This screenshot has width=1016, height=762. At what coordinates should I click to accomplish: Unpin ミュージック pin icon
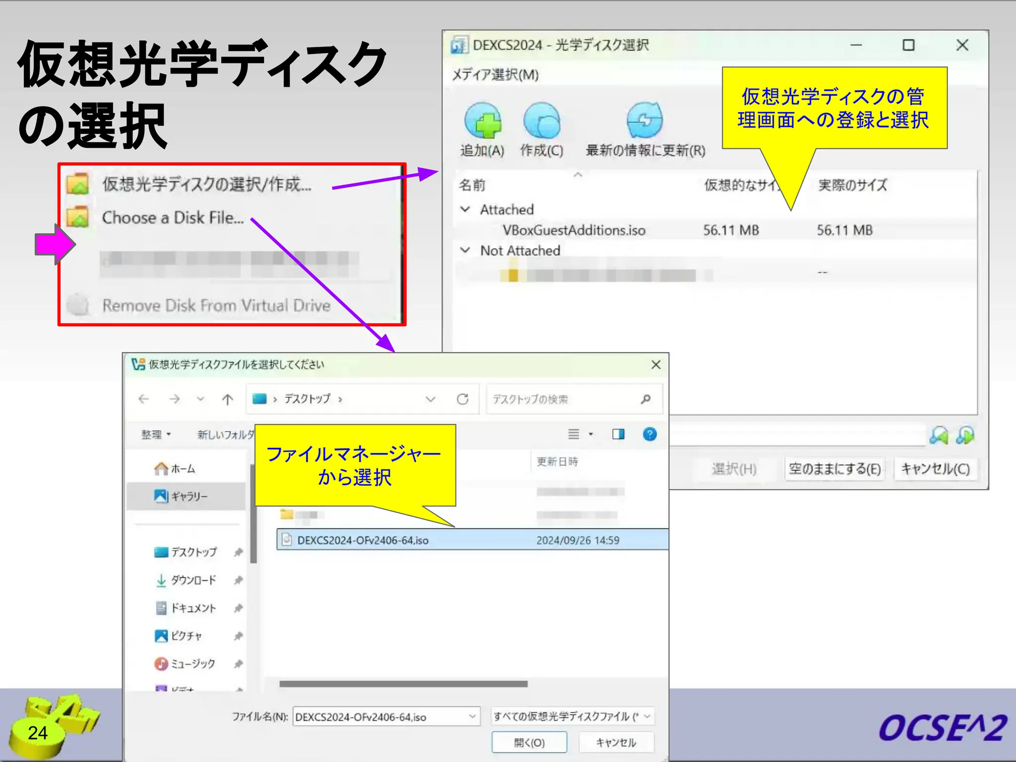[x=238, y=663]
